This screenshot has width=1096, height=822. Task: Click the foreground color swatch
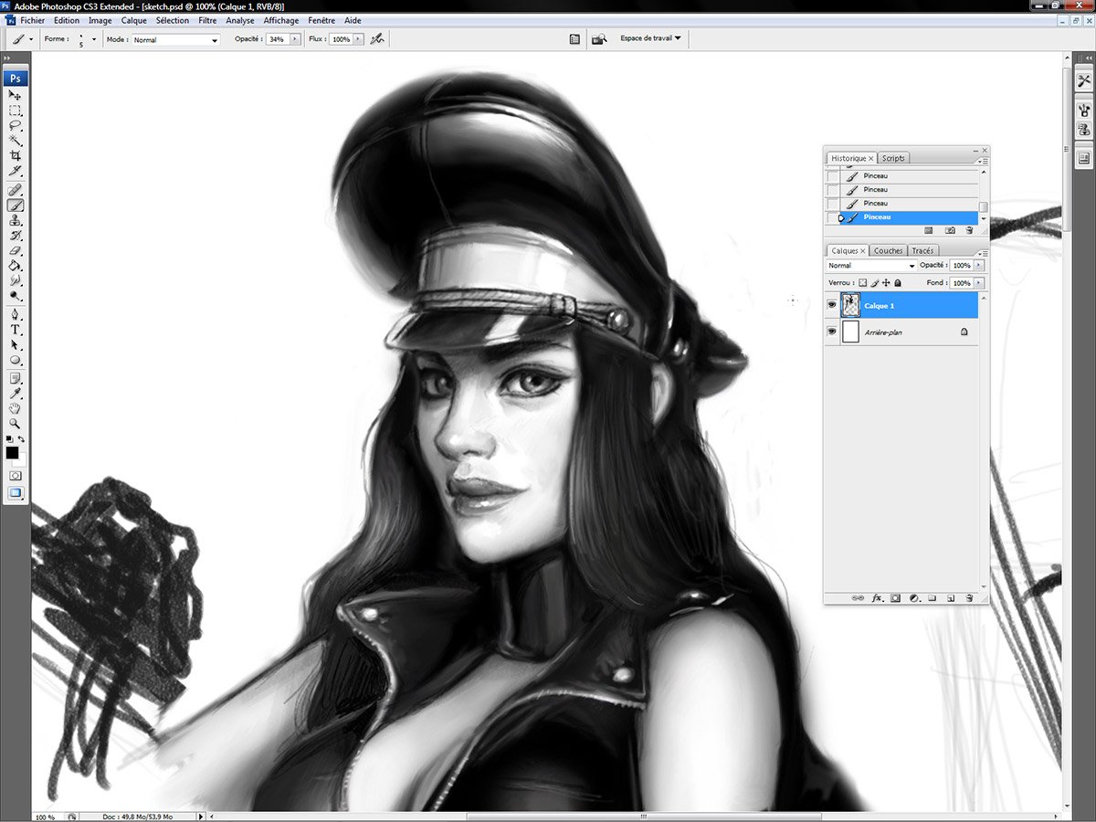tap(12, 453)
